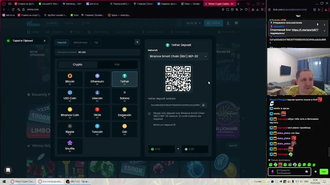The height and width of the screenshot is (185, 330).
Task: Select the Fiat payment method tab
Action: [x=117, y=64]
